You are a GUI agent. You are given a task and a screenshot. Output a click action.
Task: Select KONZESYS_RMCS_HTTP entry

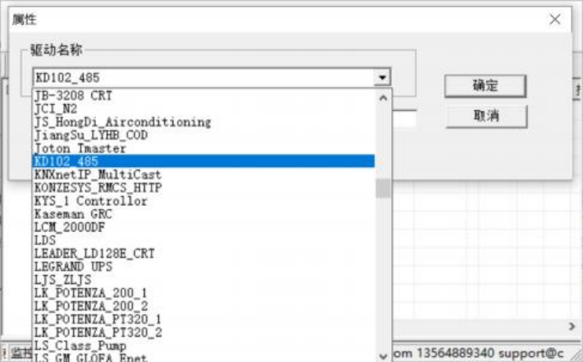(203, 188)
